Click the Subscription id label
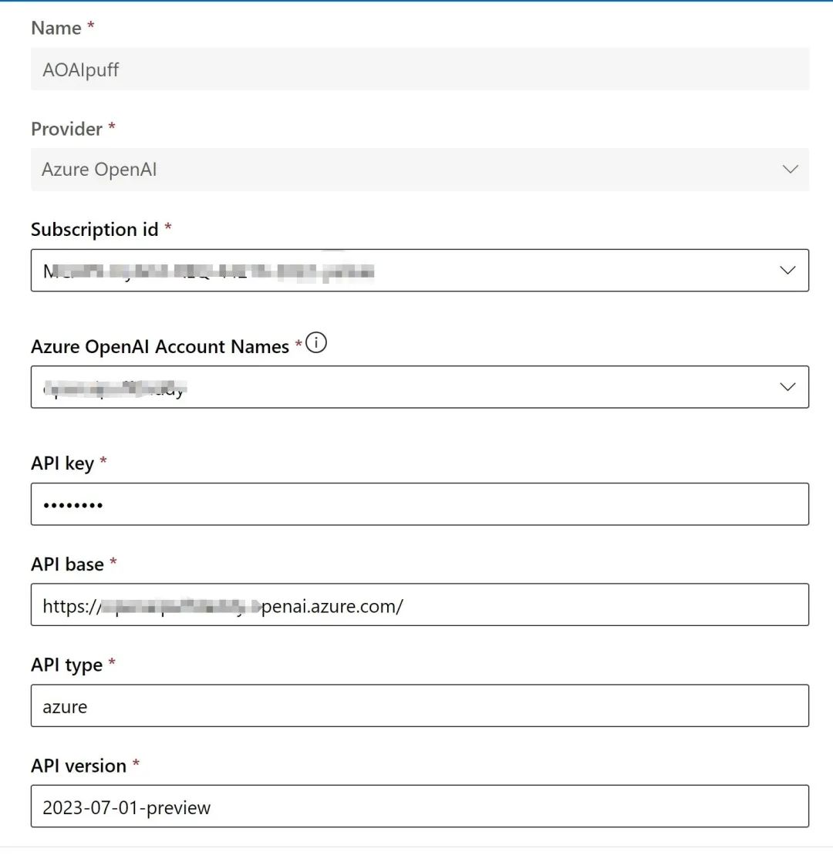The width and height of the screenshot is (833, 862). coord(94,230)
